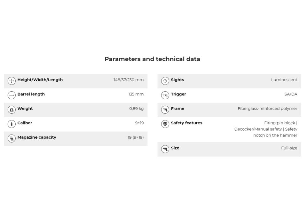Click the Magazine capacity icon
This screenshot has width=307, height=205.
[x=12, y=138]
